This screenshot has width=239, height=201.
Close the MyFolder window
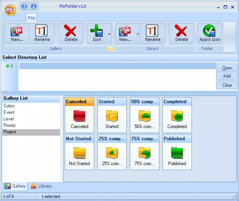(x=232, y=7)
